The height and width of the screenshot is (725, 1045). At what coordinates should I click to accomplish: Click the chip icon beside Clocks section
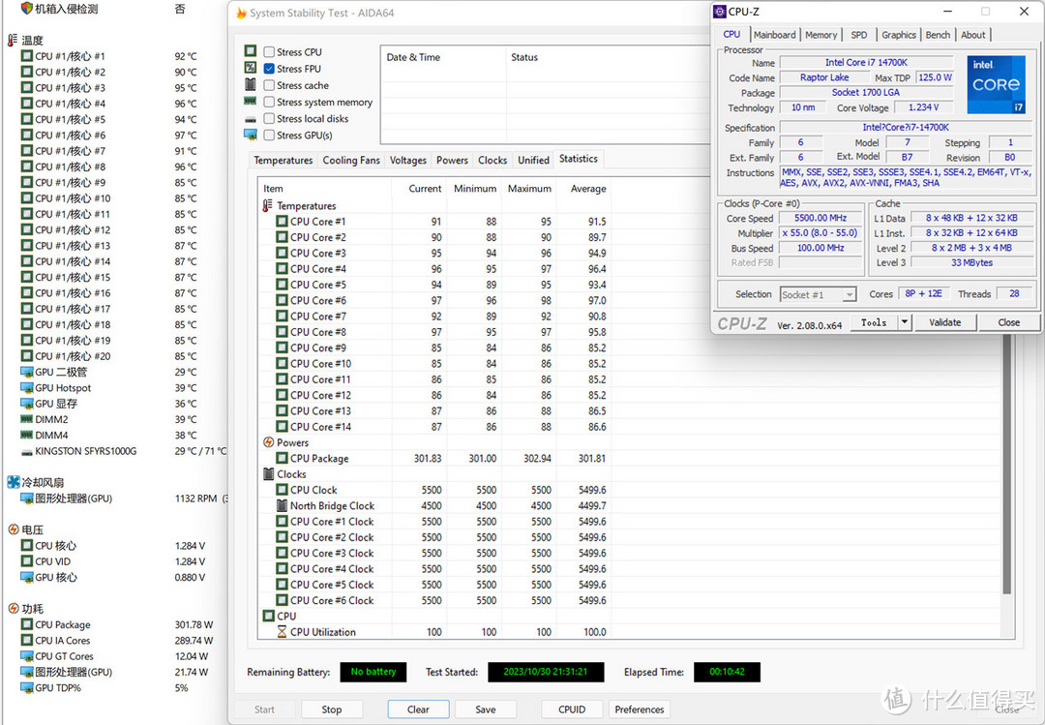tap(269, 473)
